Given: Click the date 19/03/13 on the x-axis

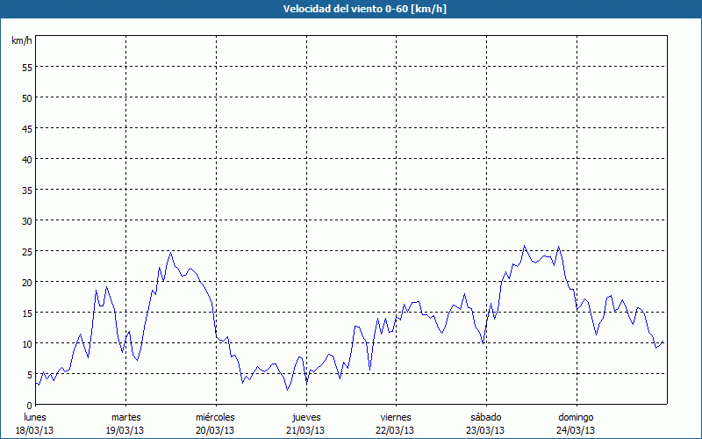Looking at the screenshot, I should click(x=125, y=430).
